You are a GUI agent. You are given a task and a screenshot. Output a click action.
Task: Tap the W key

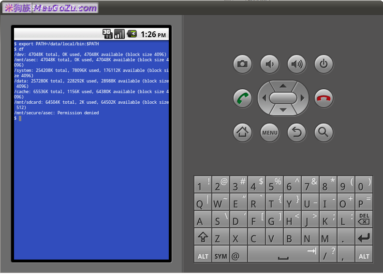221,202
